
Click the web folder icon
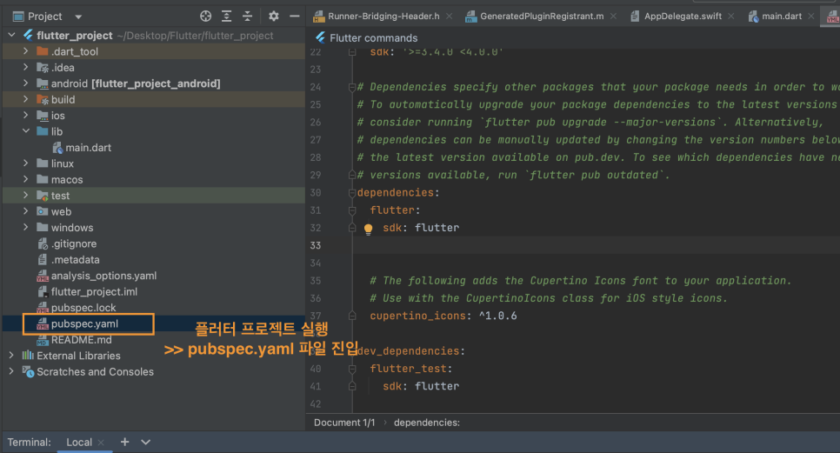[43, 211]
